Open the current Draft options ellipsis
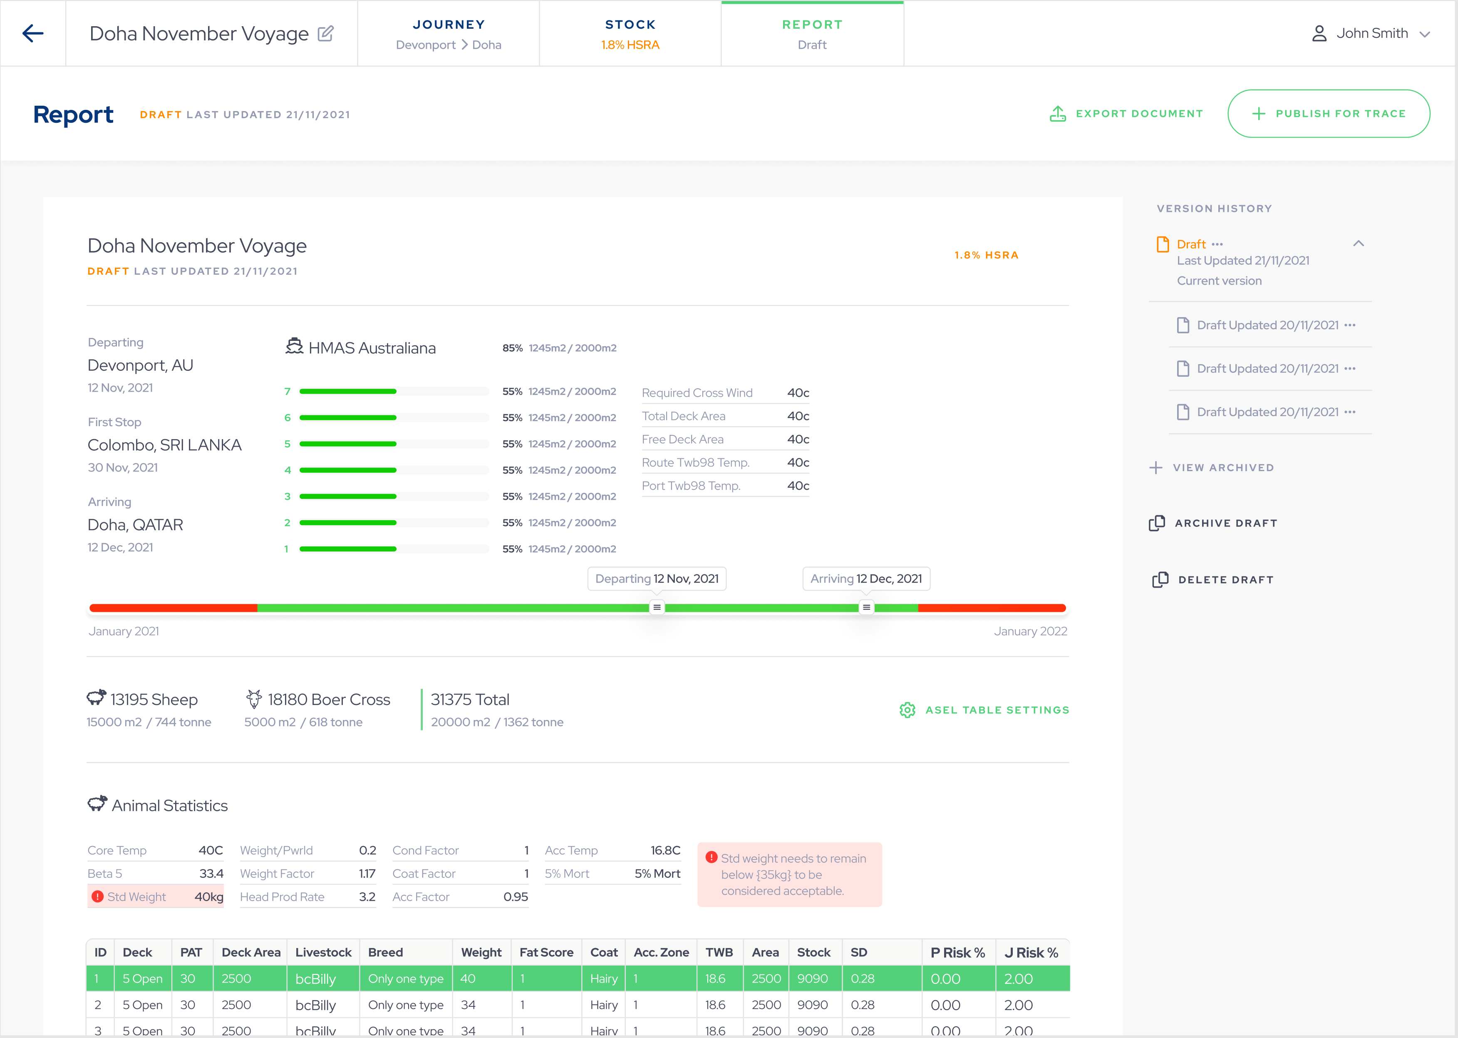Screen dimensions: 1458x1038 pyautogui.click(x=1217, y=244)
